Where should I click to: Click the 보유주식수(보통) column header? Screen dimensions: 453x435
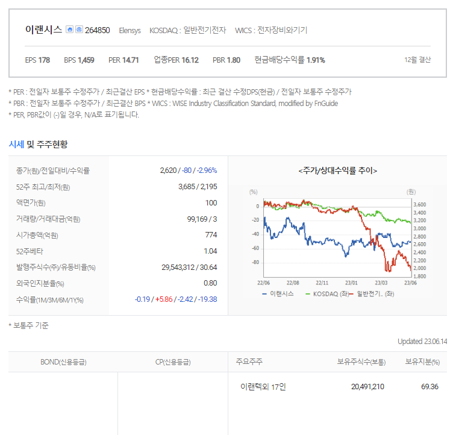point(361,361)
